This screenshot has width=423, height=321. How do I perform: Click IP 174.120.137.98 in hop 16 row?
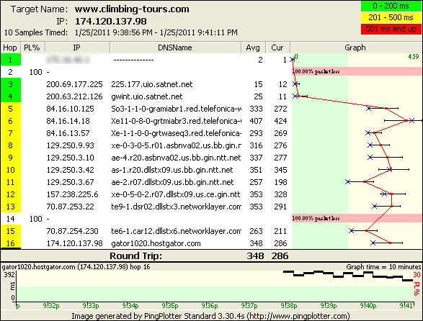click(74, 243)
